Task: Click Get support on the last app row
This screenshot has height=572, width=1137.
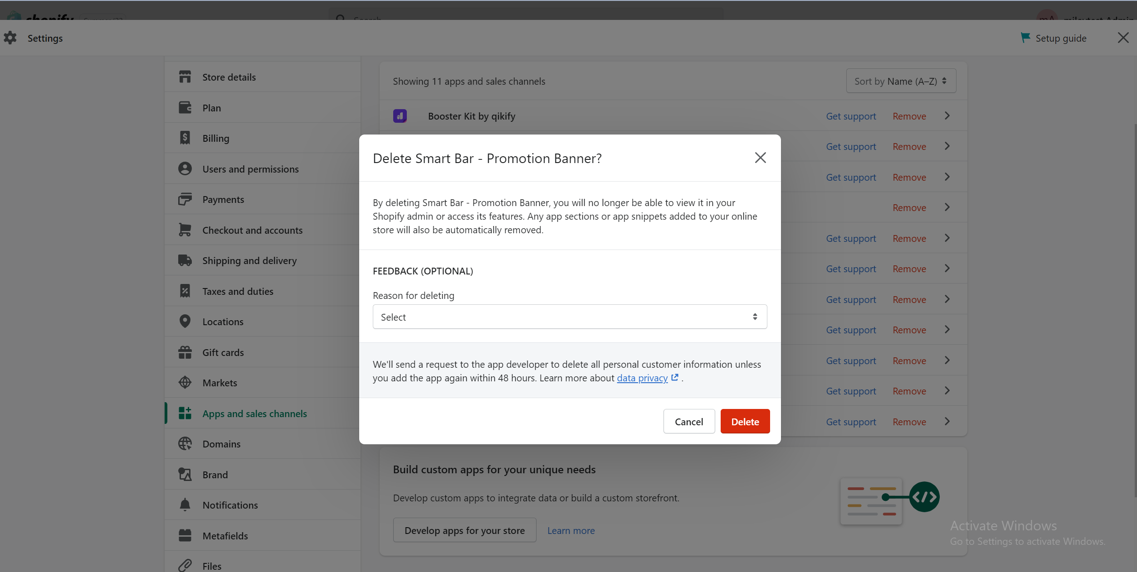Action: pos(851,422)
